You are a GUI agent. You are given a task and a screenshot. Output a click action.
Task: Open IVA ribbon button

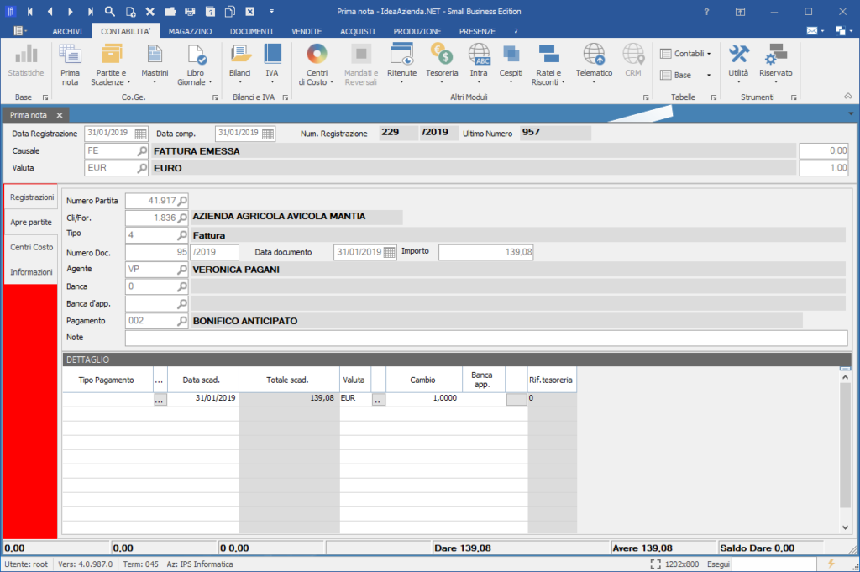pos(272,64)
